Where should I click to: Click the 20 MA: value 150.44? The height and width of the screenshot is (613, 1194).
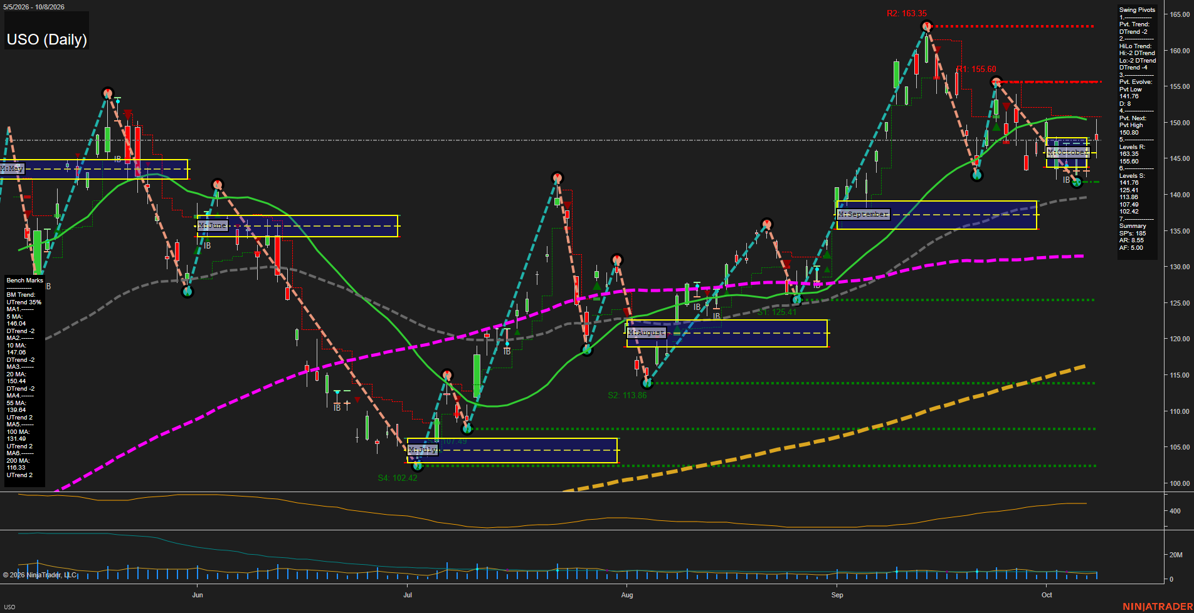click(16, 381)
